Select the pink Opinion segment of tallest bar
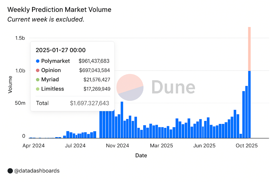This screenshot has height=182, width=270. [x=249, y=49]
